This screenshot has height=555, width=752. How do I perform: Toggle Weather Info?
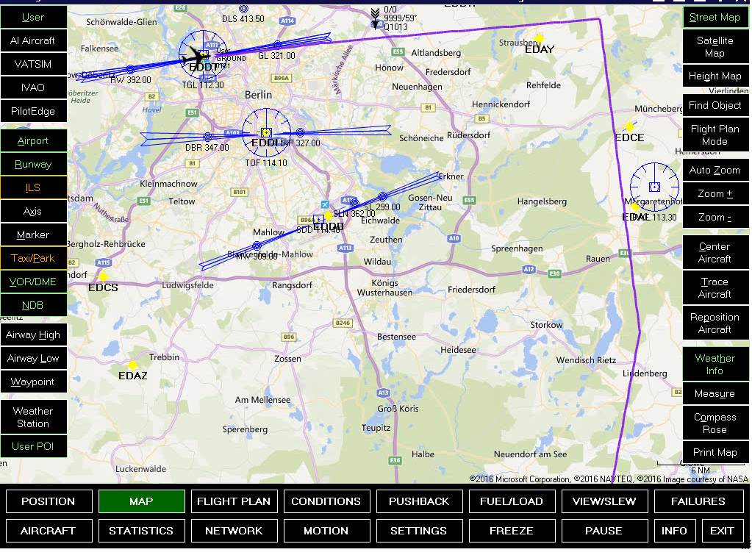pos(715,365)
